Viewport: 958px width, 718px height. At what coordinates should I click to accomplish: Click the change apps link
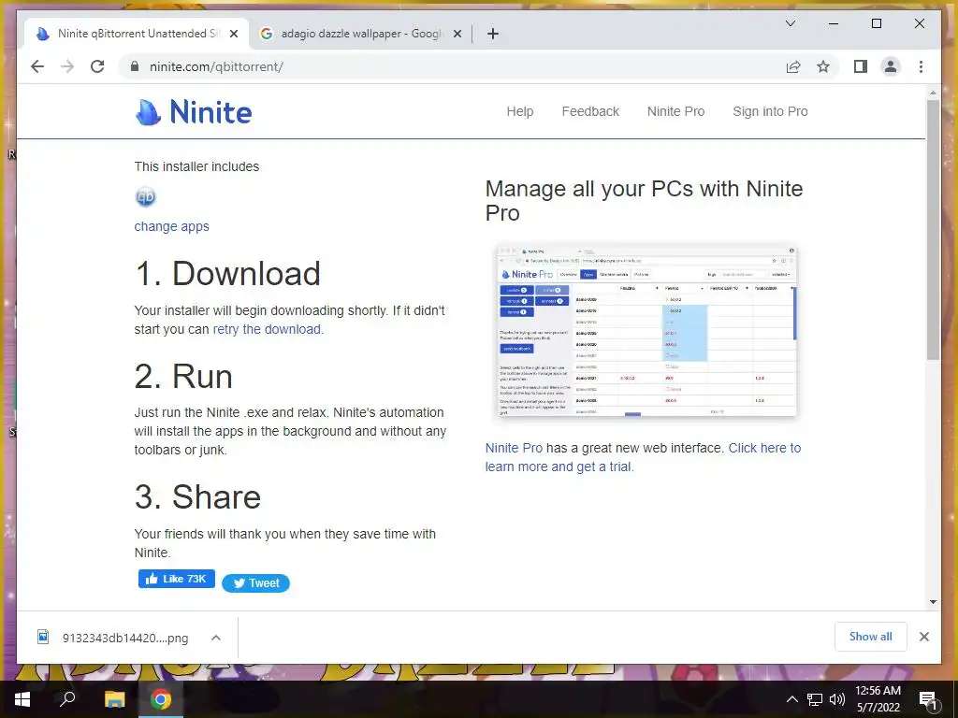pyautogui.click(x=172, y=226)
